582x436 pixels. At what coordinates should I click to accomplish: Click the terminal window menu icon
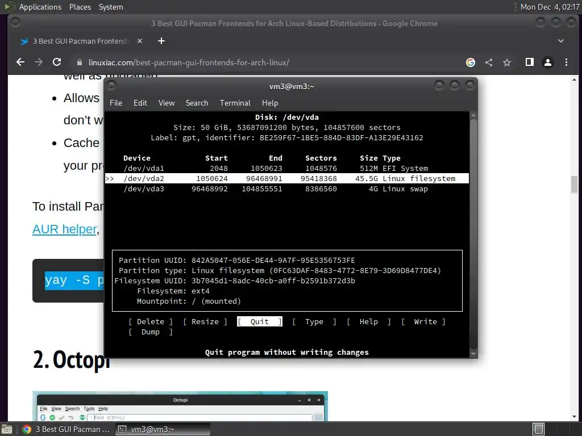pyautogui.click(x=111, y=86)
